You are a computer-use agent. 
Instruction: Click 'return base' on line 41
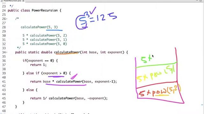pyautogui.click(x=40, y=82)
